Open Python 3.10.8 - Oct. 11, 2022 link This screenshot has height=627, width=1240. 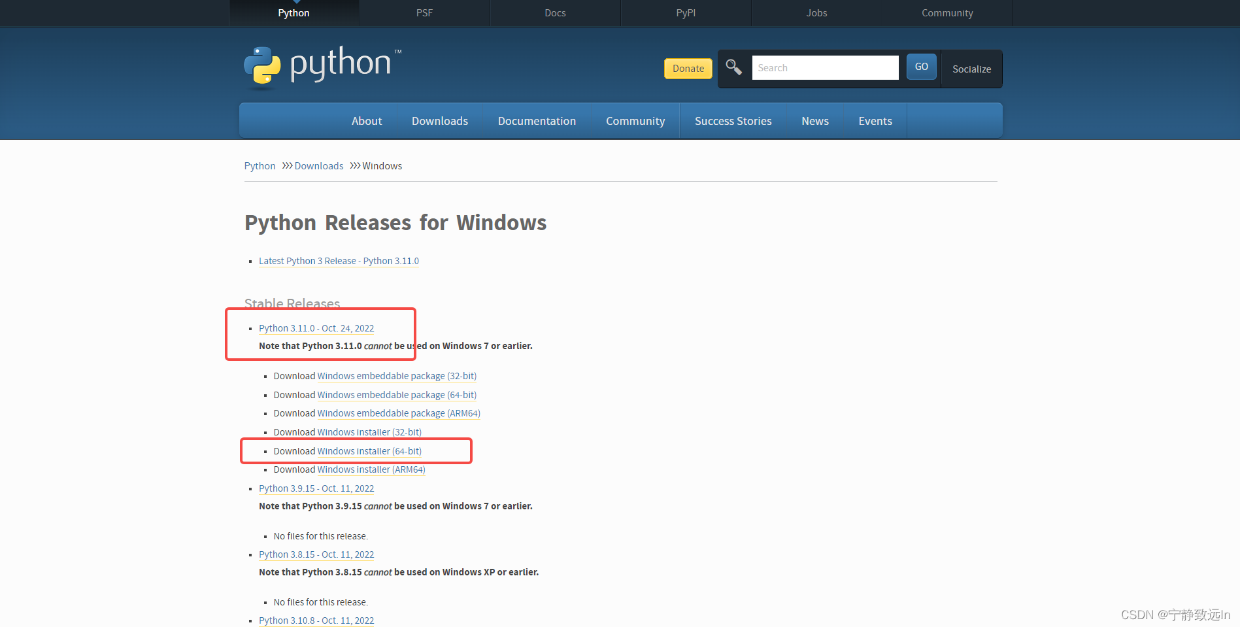[316, 620]
